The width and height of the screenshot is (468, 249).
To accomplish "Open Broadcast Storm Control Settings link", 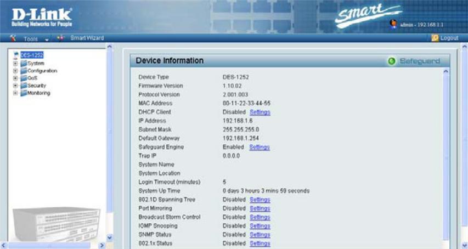I will (x=260, y=217).
